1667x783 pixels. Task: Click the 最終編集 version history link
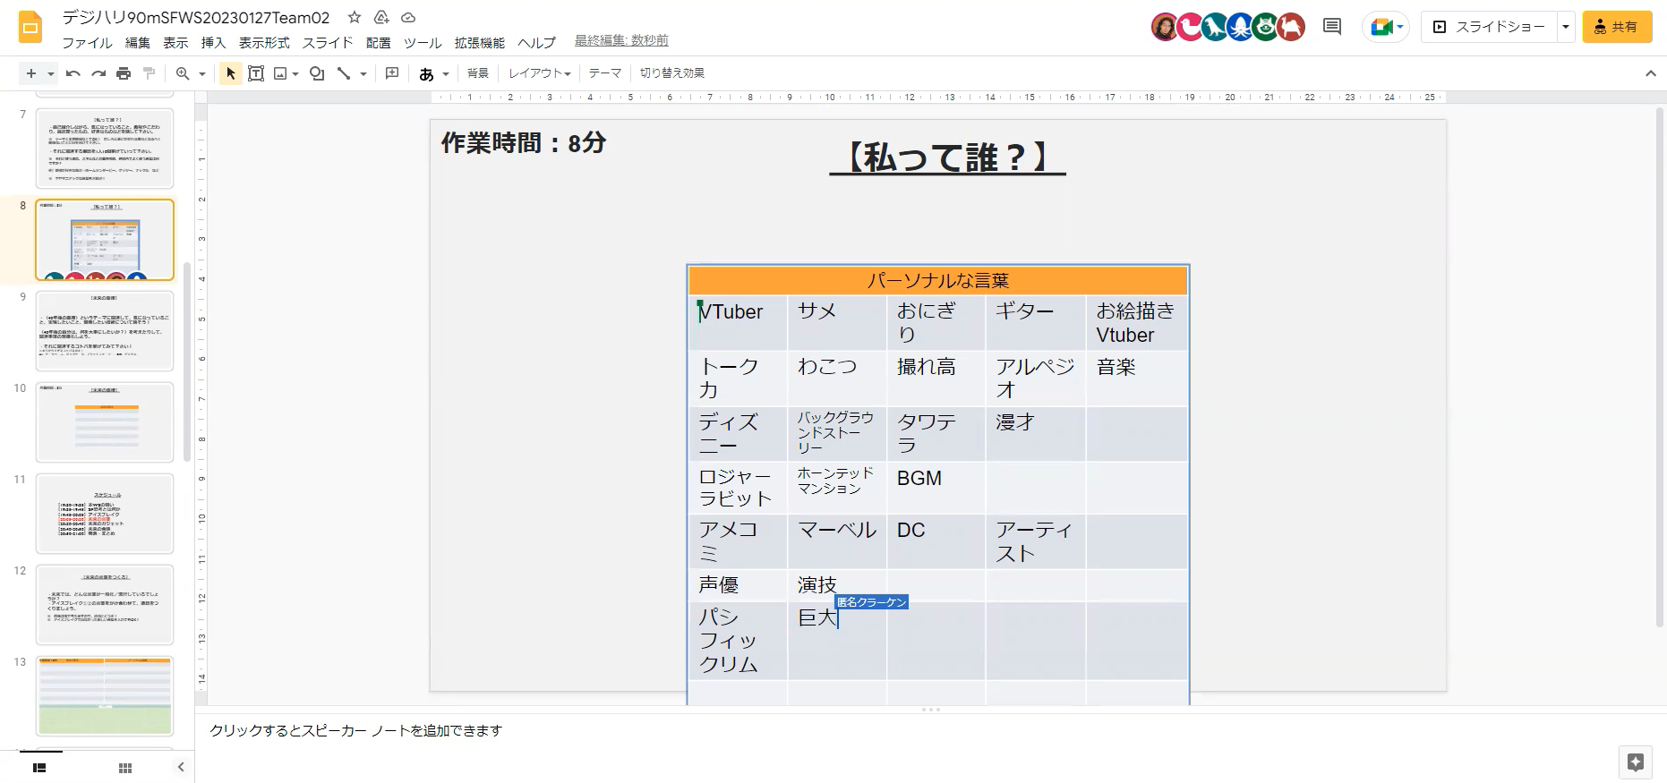(x=621, y=40)
